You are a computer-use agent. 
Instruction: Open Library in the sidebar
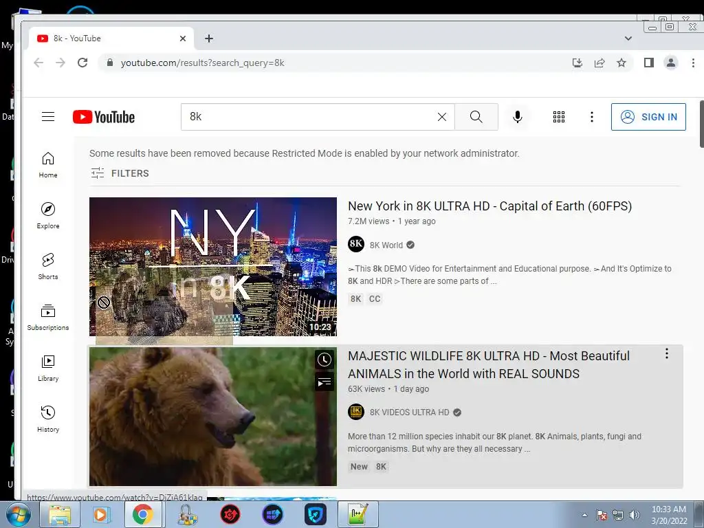[48, 368]
